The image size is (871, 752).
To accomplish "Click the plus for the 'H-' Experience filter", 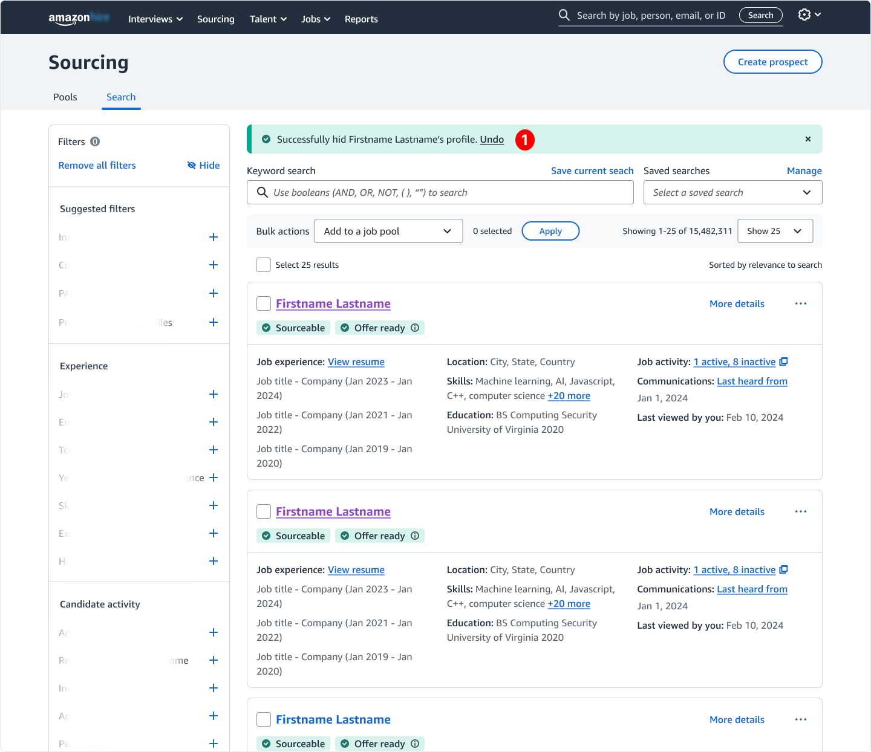I will (214, 561).
